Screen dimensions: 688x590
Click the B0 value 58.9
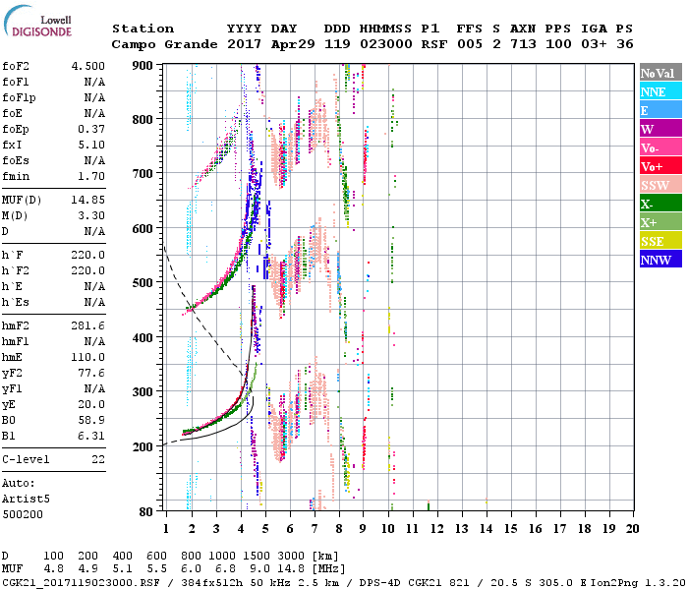point(91,420)
